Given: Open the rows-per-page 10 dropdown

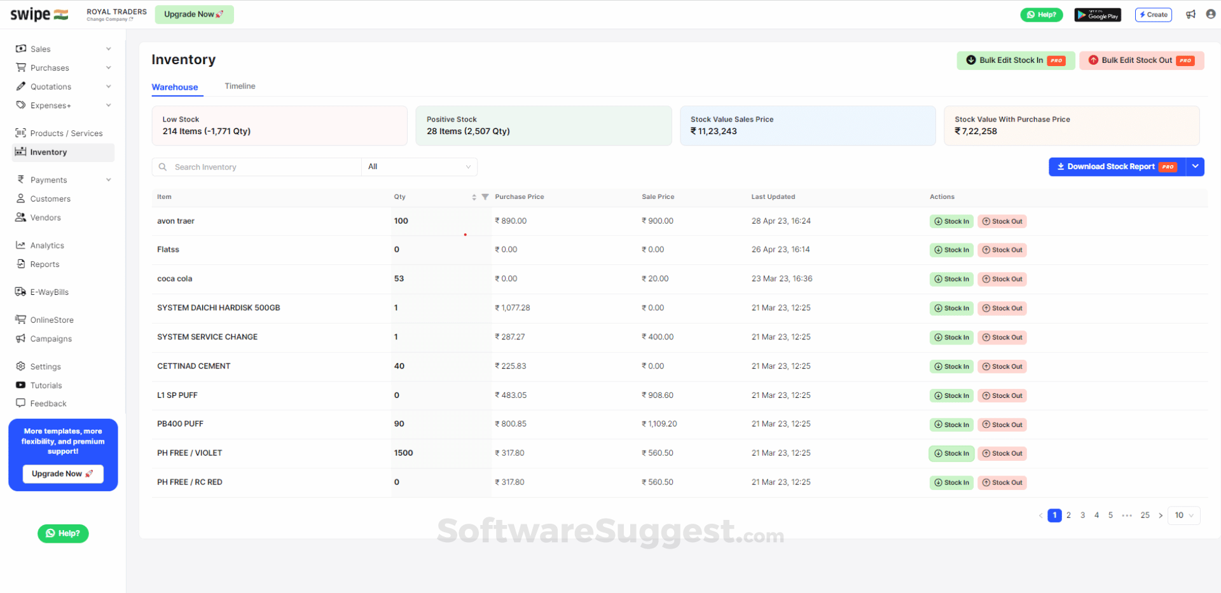Looking at the screenshot, I should pyautogui.click(x=1183, y=515).
